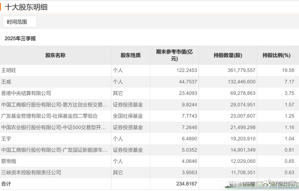Select shareholder 蔡帝娥
The image size is (299, 191).
click(9, 161)
